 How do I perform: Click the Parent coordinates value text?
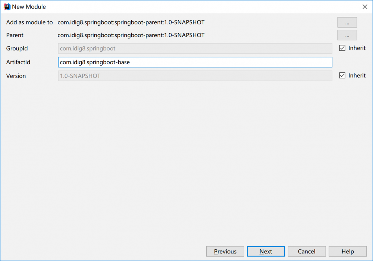point(131,35)
